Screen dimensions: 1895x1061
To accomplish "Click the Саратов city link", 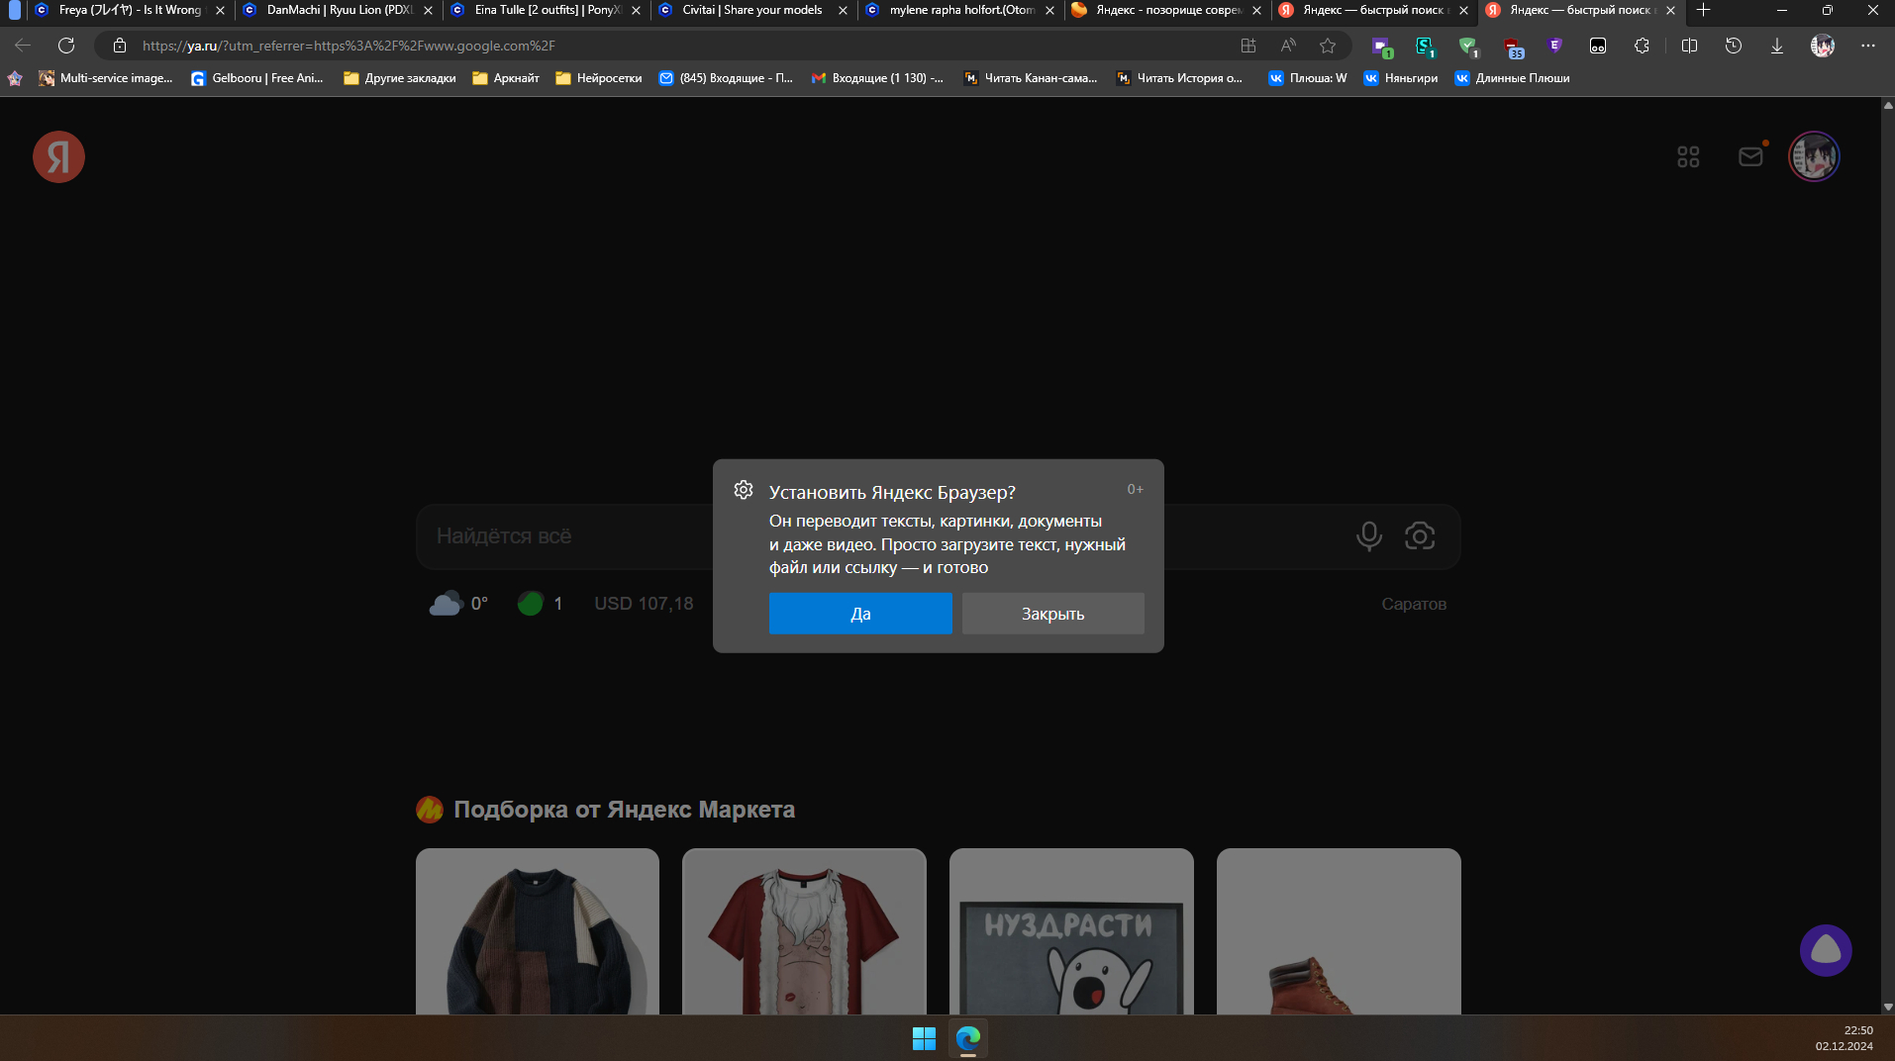I will [1414, 604].
